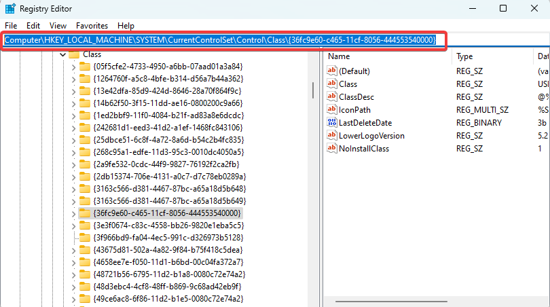The image size is (550, 307).
Task: Open the Edit menu
Action: [33, 26]
